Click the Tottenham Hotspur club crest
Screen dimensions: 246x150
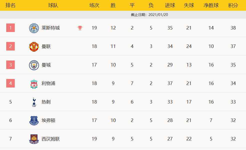point(34,102)
